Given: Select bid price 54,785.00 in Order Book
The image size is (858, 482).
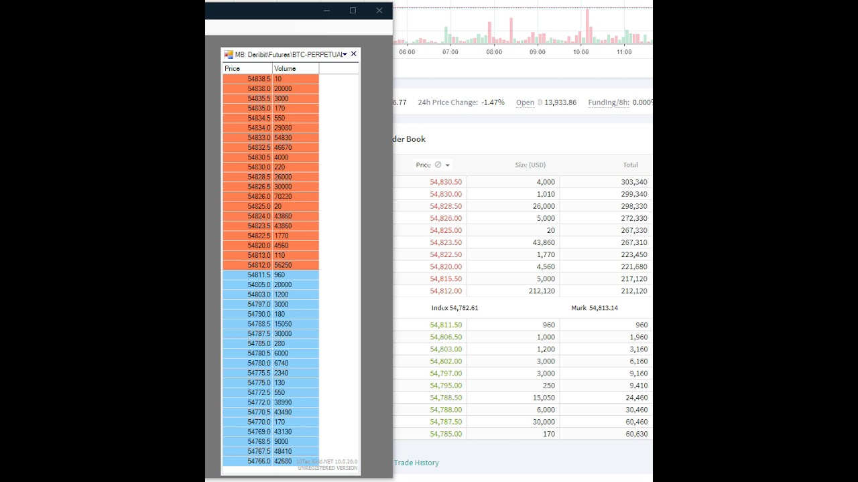Looking at the screenshot, I should point(446,434).
